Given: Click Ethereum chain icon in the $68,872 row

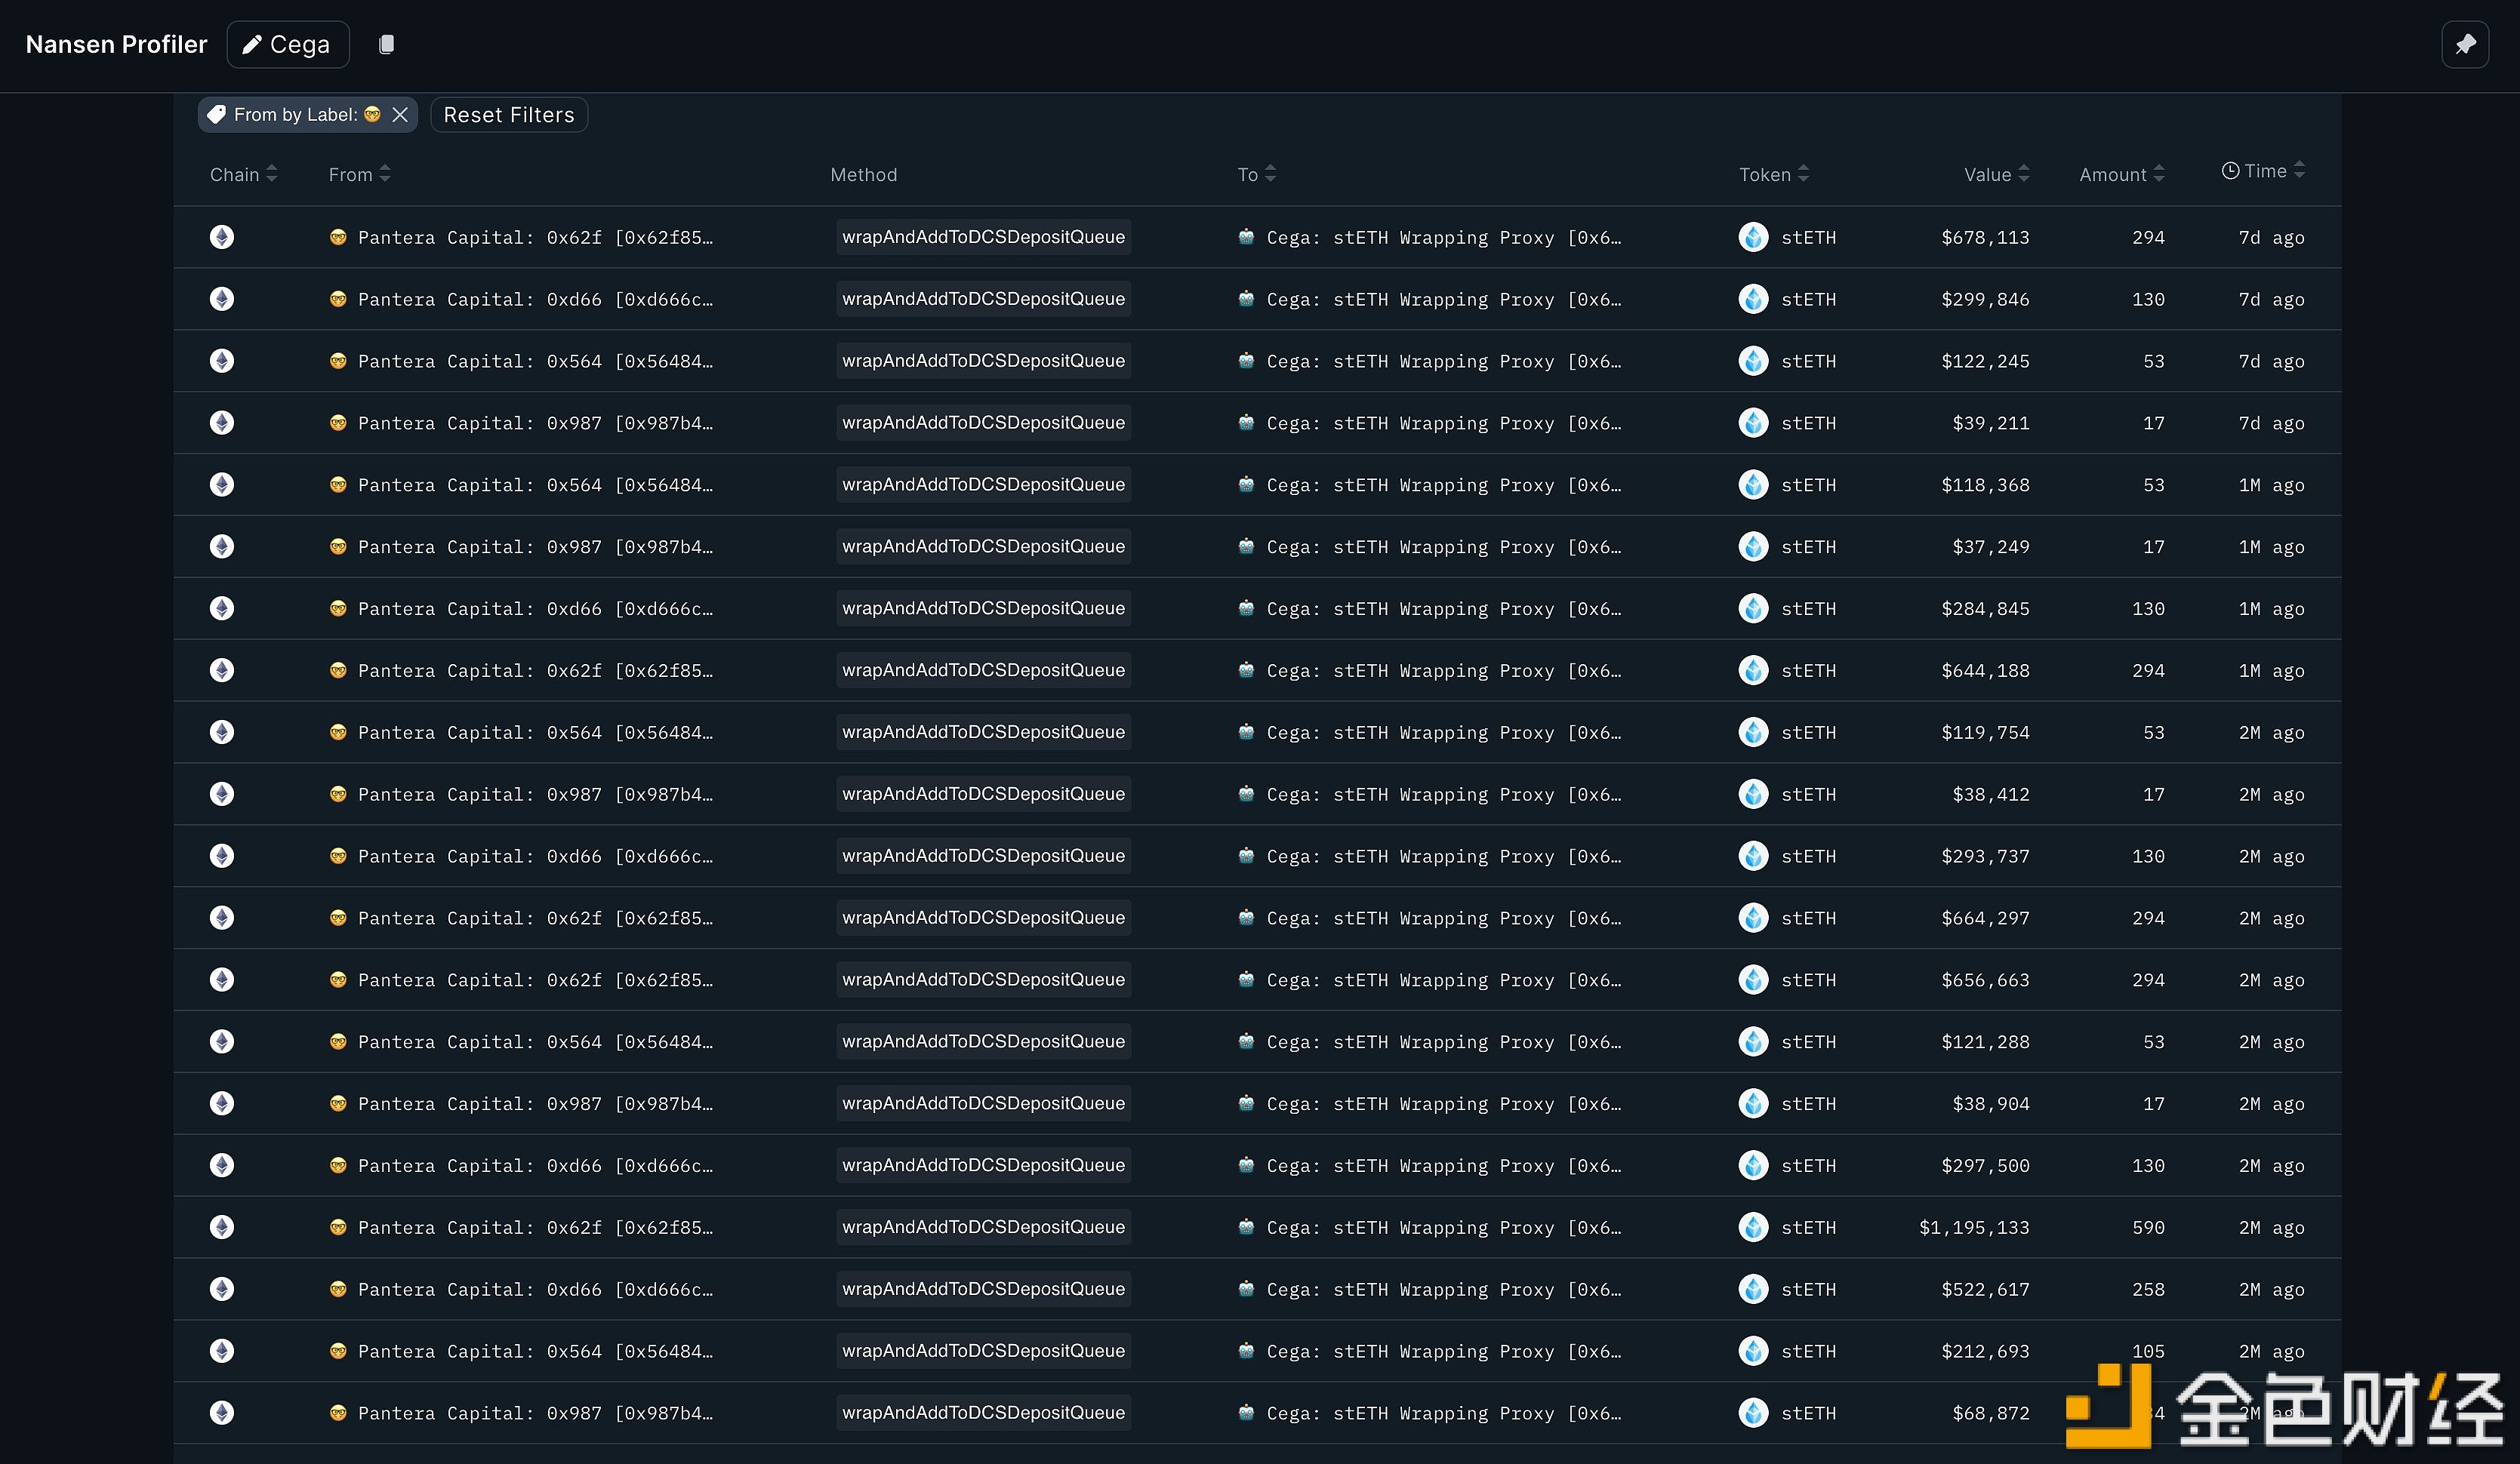Looking at the screenshot, I should click(222, 1413).
